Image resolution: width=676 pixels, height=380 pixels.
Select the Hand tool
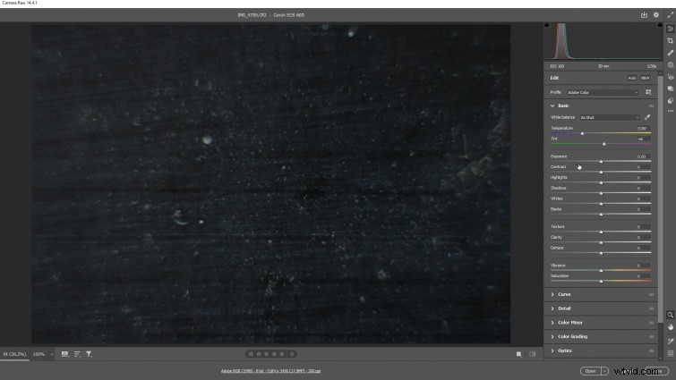coord(671,327)
